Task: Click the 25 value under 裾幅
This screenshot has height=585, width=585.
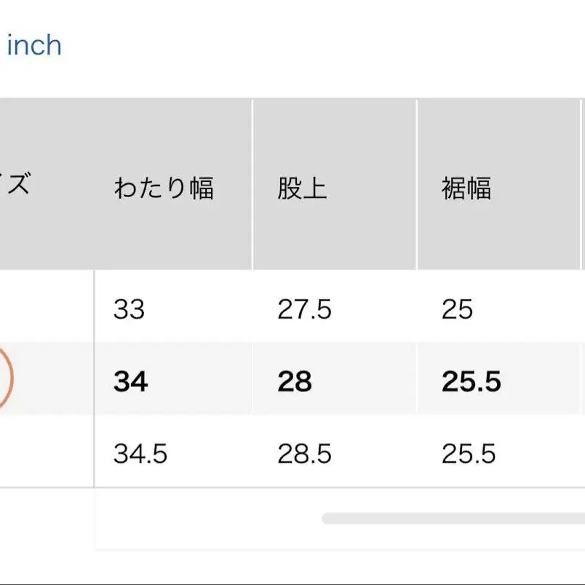Action: 457,310
